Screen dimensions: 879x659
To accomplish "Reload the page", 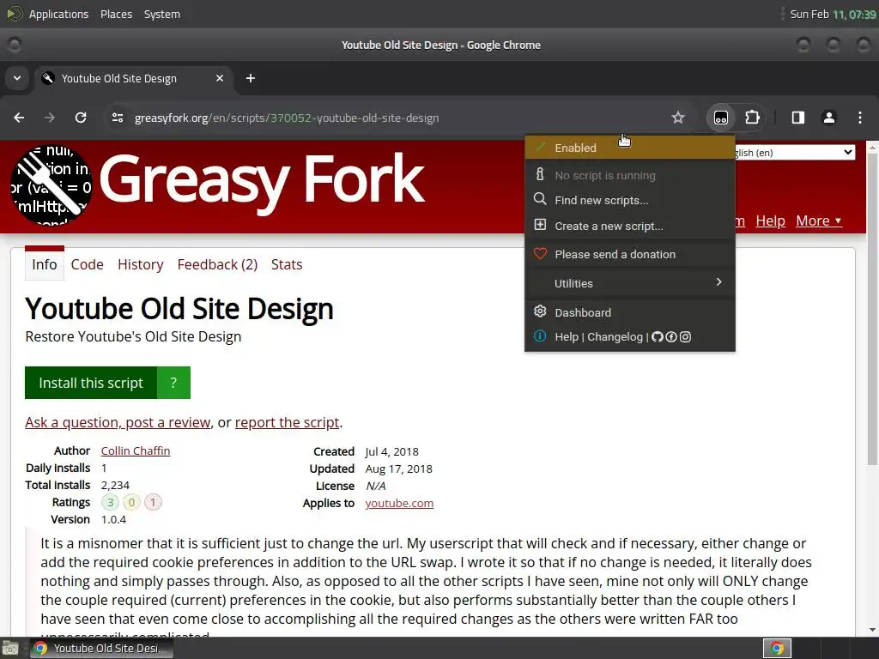I will click(x=81, y=118).
